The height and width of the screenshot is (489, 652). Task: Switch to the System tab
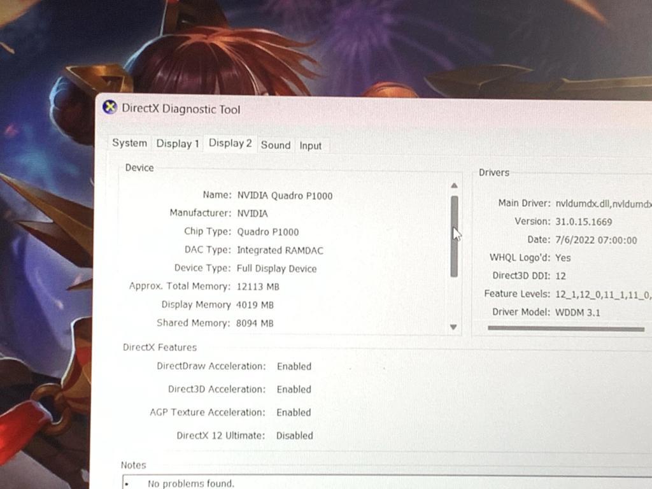coord(129,143)
